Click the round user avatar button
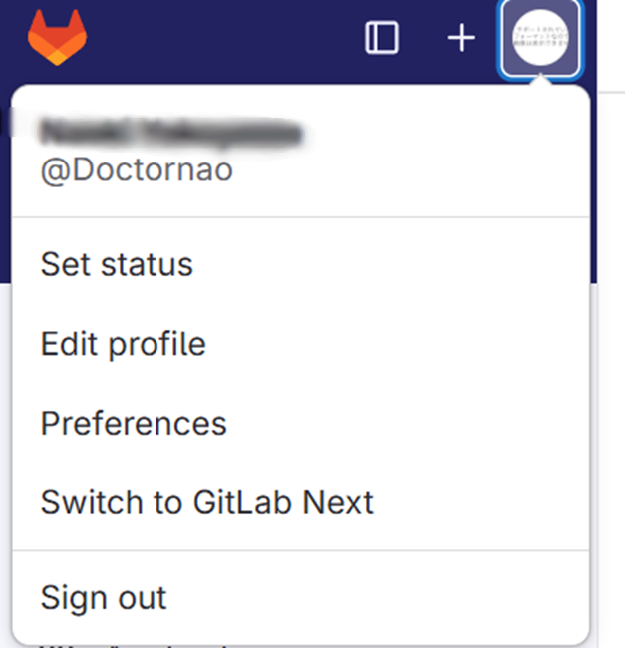The image size is (625, 648). pyautogui.click(x=540, y=38)
